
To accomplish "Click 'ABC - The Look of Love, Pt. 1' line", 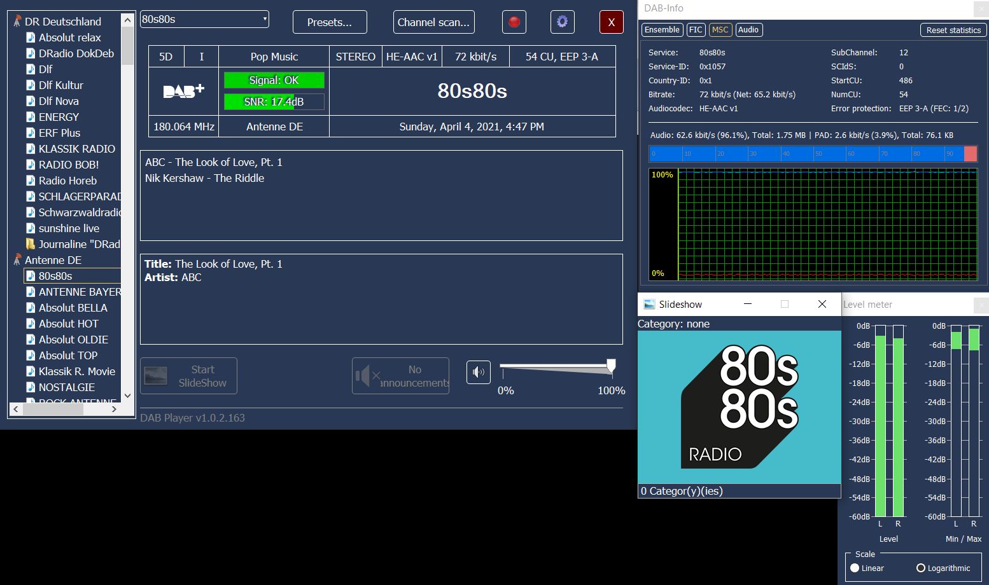I will 214,162.
